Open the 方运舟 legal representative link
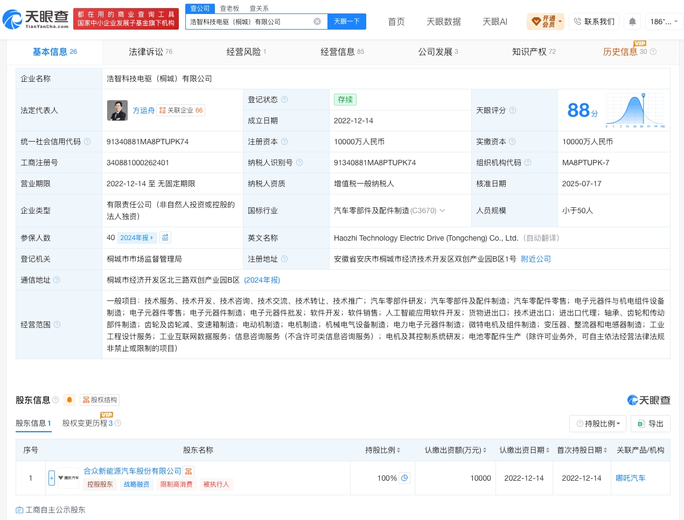684x520 pixels. [x=143, y=110]
